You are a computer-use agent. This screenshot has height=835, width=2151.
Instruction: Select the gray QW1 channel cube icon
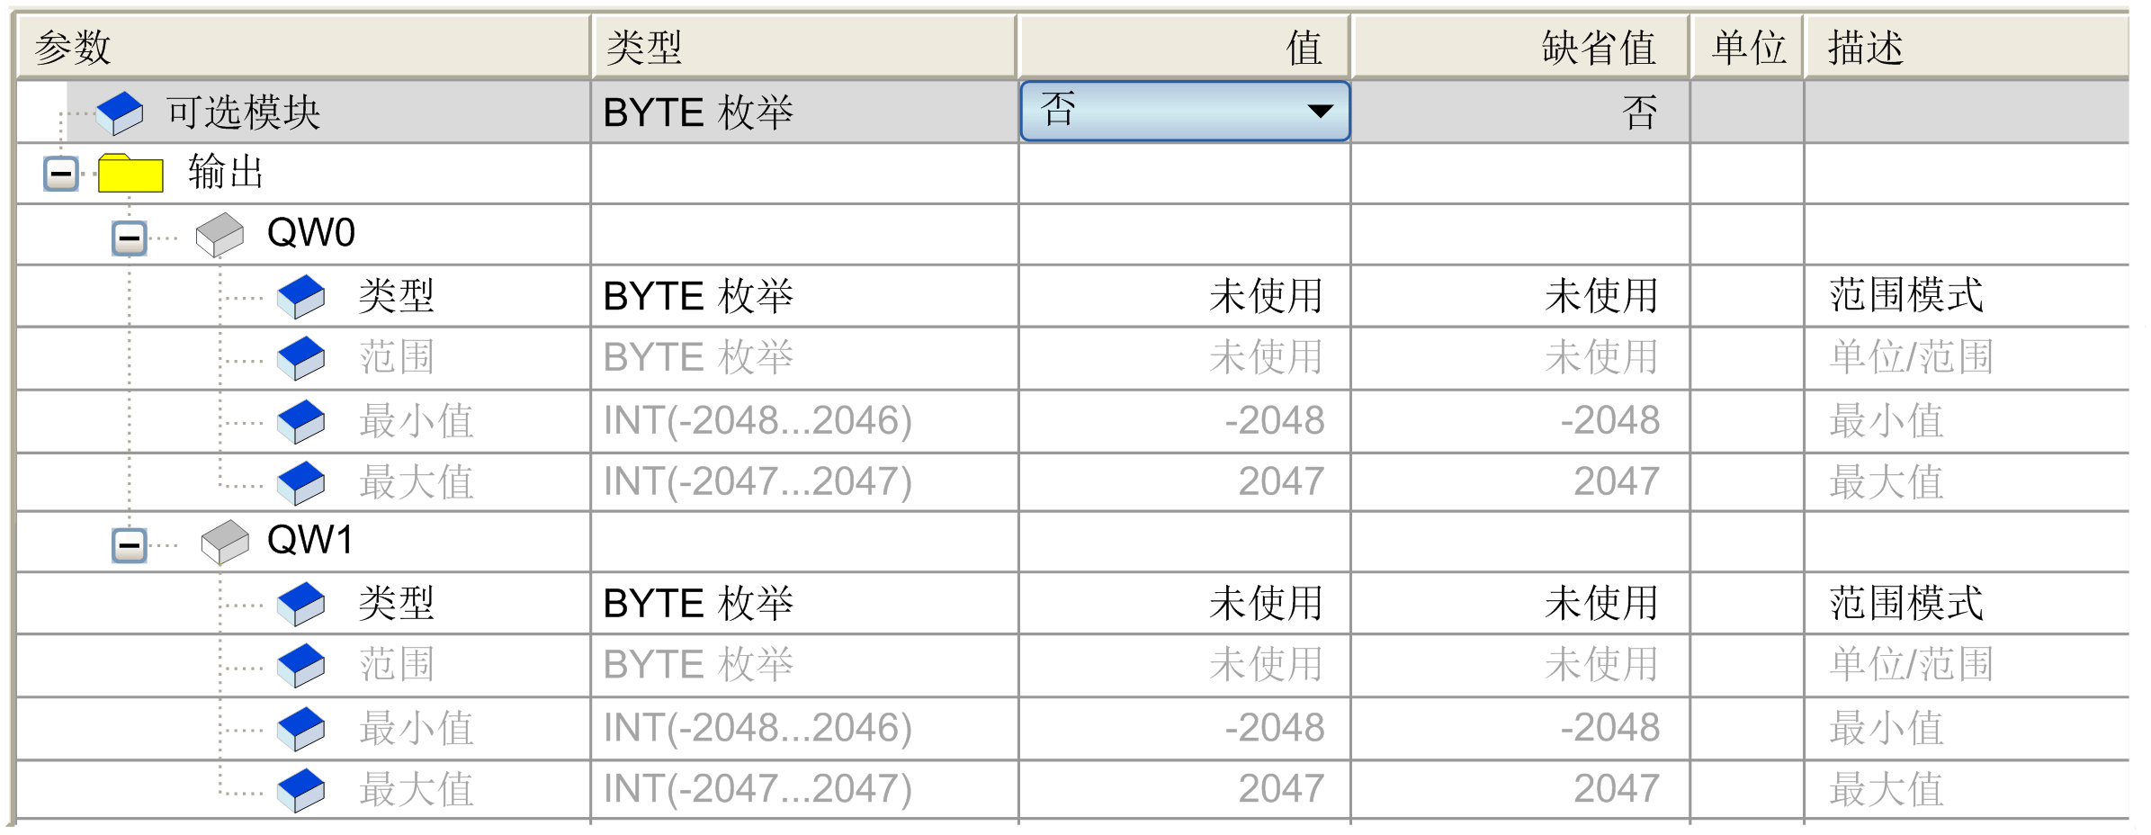click(225, 543)
